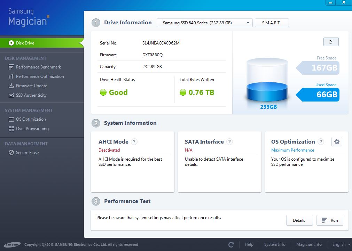Click the 66GB Used Space label
Image resolution: width=352 pixels, height=251 pixels.
318,95
